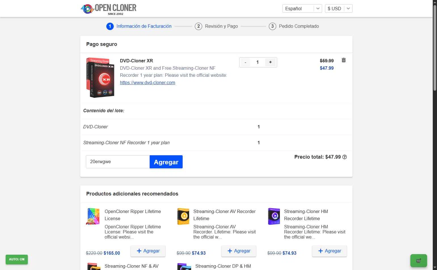This screenshot has width=437, height=270.
Task: Click the $165.00 price
Action: pos(112,253)
